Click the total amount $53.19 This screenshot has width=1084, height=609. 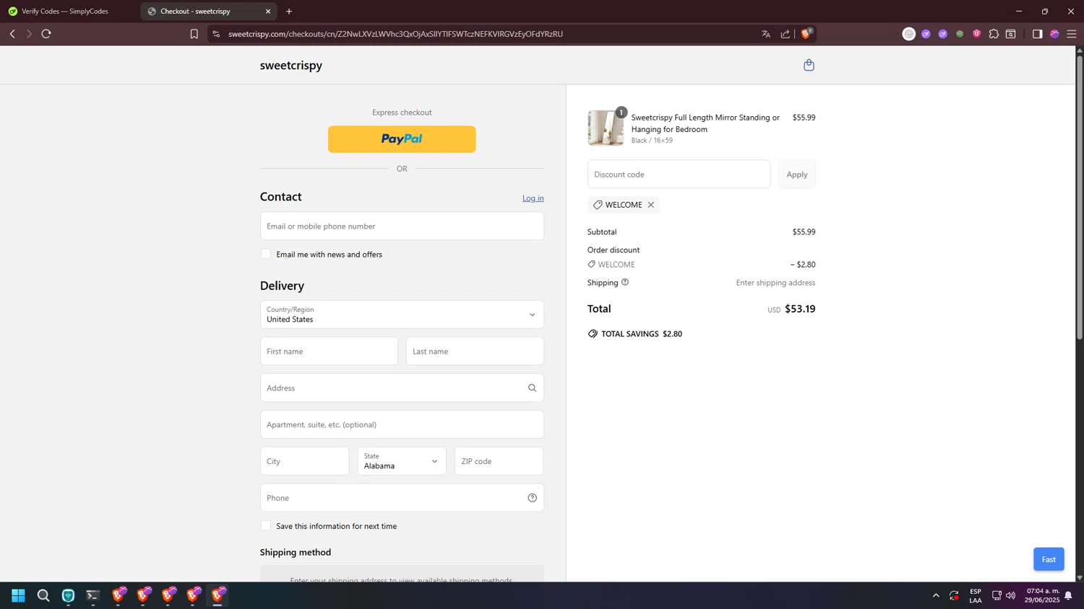(800, 309)
